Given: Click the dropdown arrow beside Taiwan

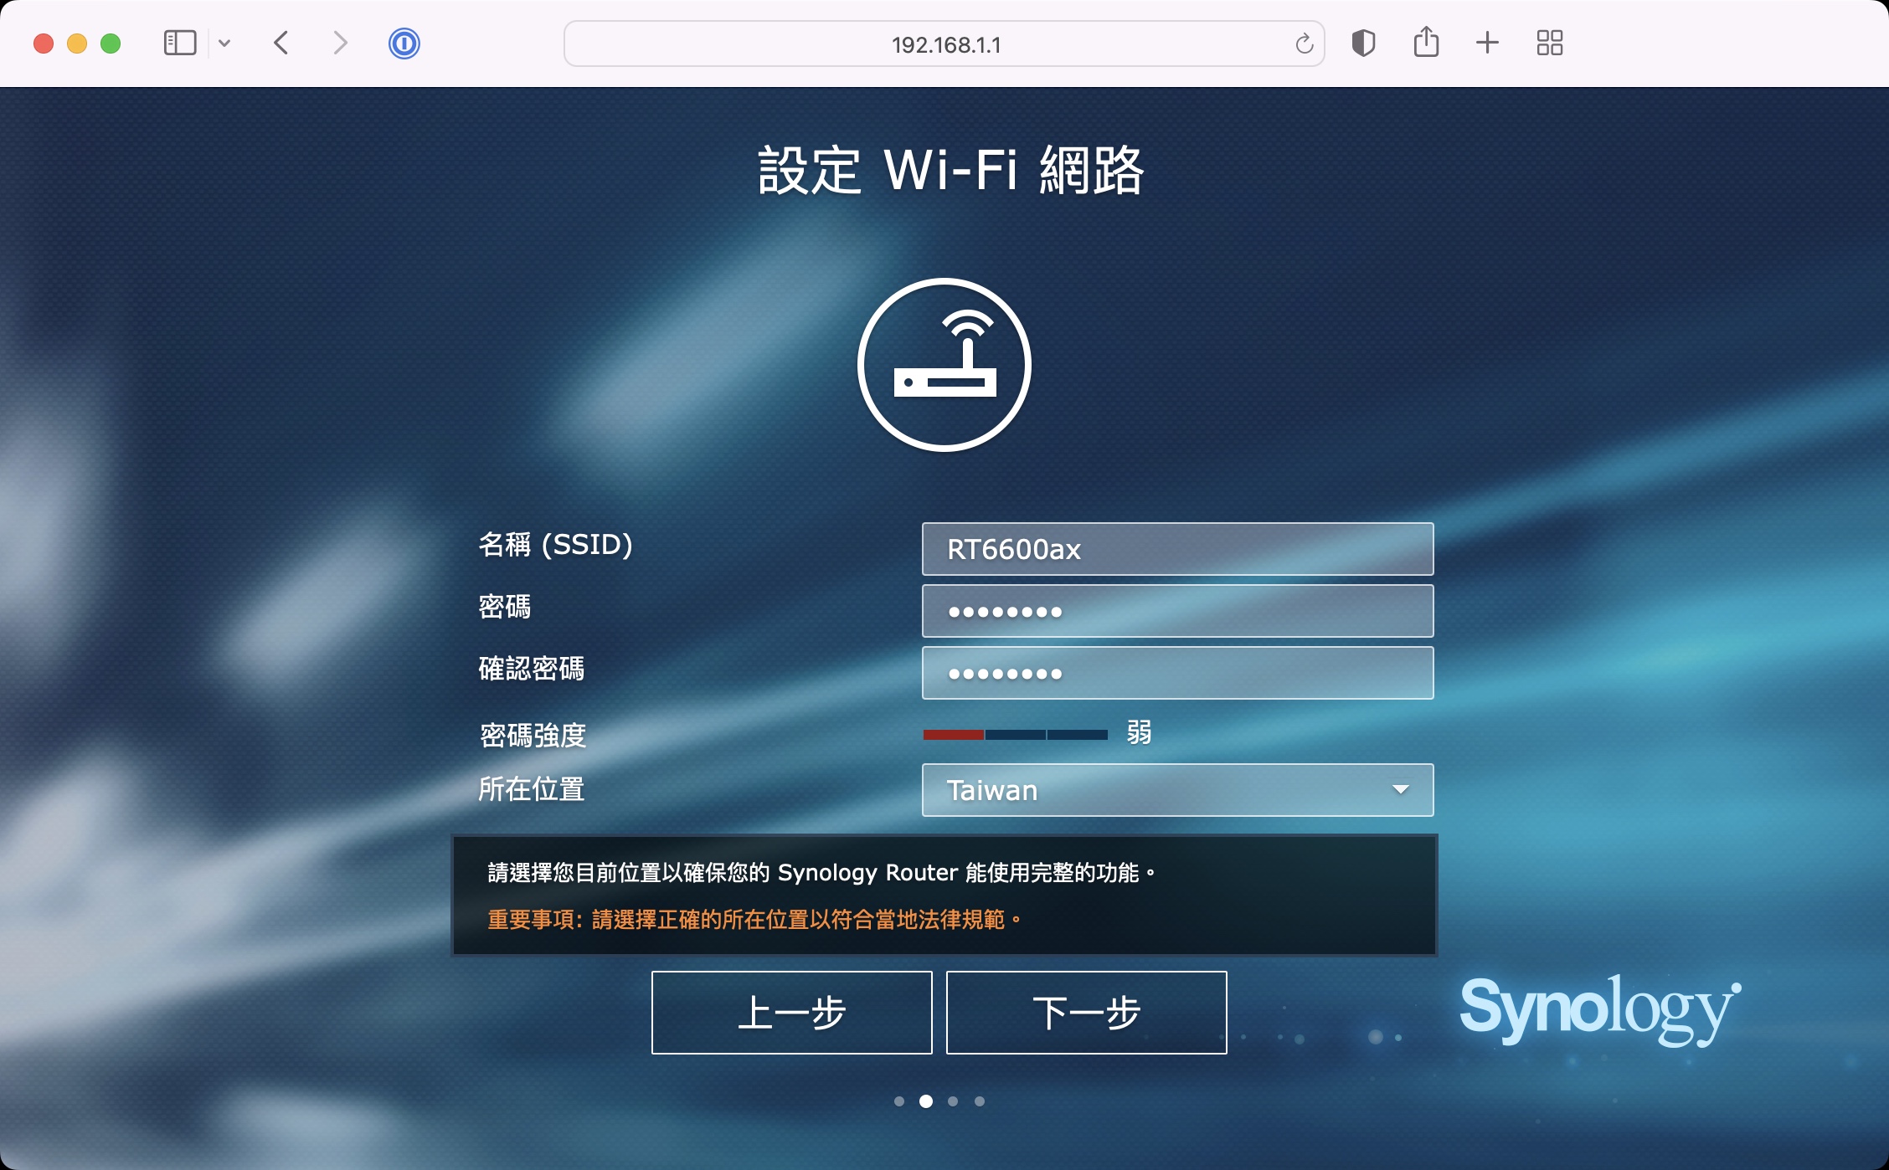Looking at the screenshot, I should pos(1400,790).
